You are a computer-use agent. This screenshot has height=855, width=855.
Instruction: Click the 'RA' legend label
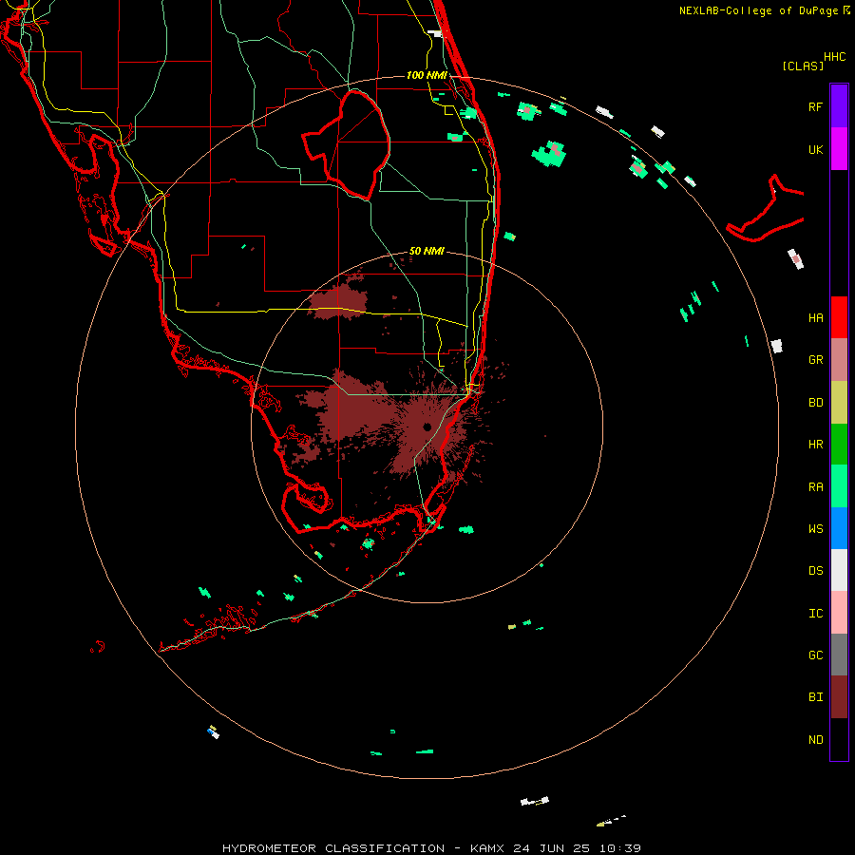click(815, 487)
